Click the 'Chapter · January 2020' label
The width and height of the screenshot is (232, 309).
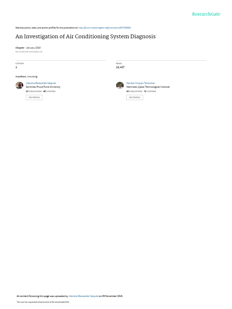pyautogui.click(x=28, y=48)
